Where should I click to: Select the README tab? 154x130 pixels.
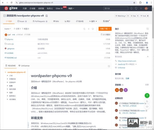click(x=10, y=66)
